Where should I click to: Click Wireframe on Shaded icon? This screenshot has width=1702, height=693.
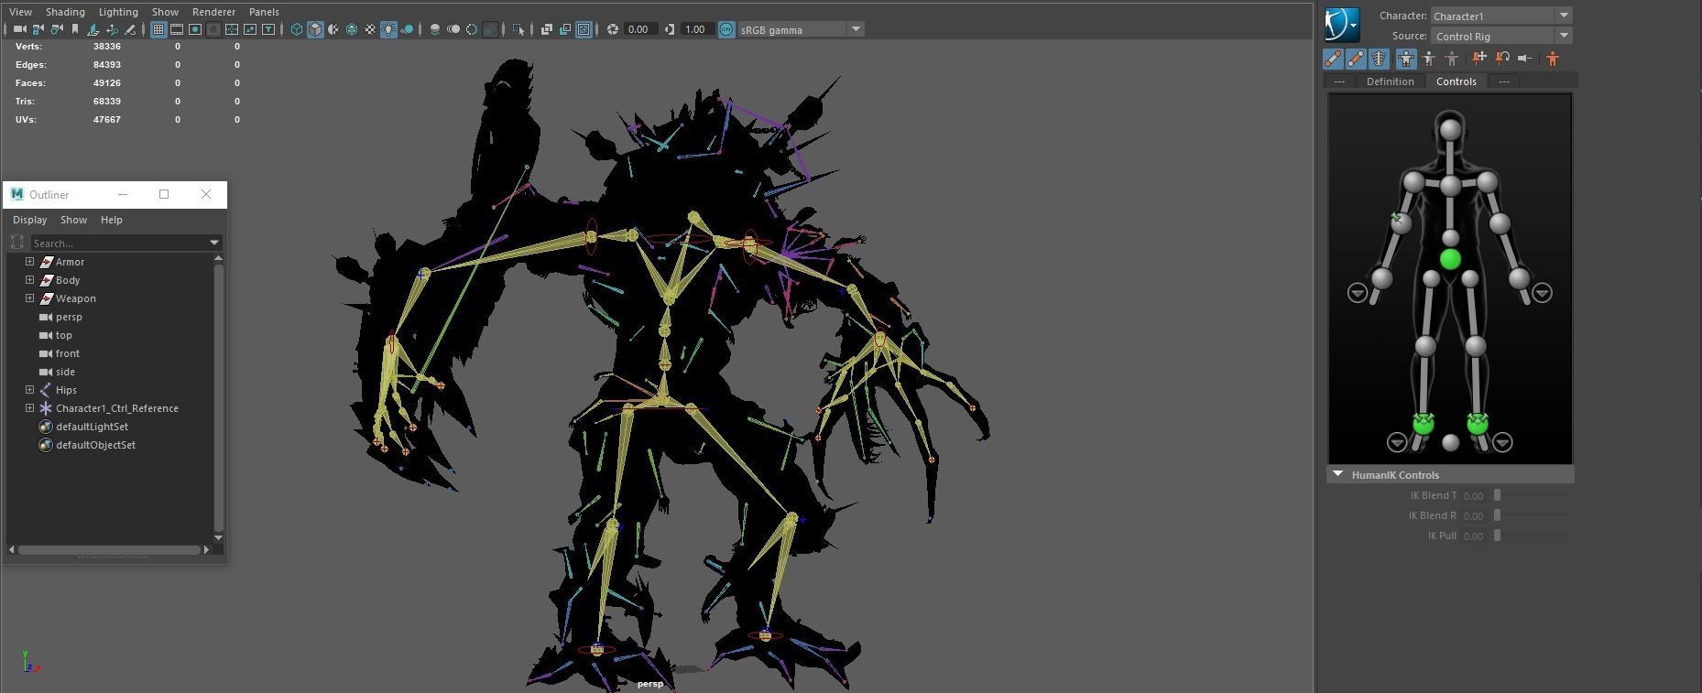(x=352, y=29)
